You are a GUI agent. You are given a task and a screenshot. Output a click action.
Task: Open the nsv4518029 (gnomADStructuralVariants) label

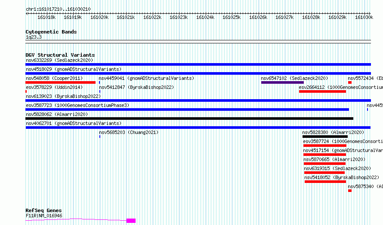pos(74,69)
